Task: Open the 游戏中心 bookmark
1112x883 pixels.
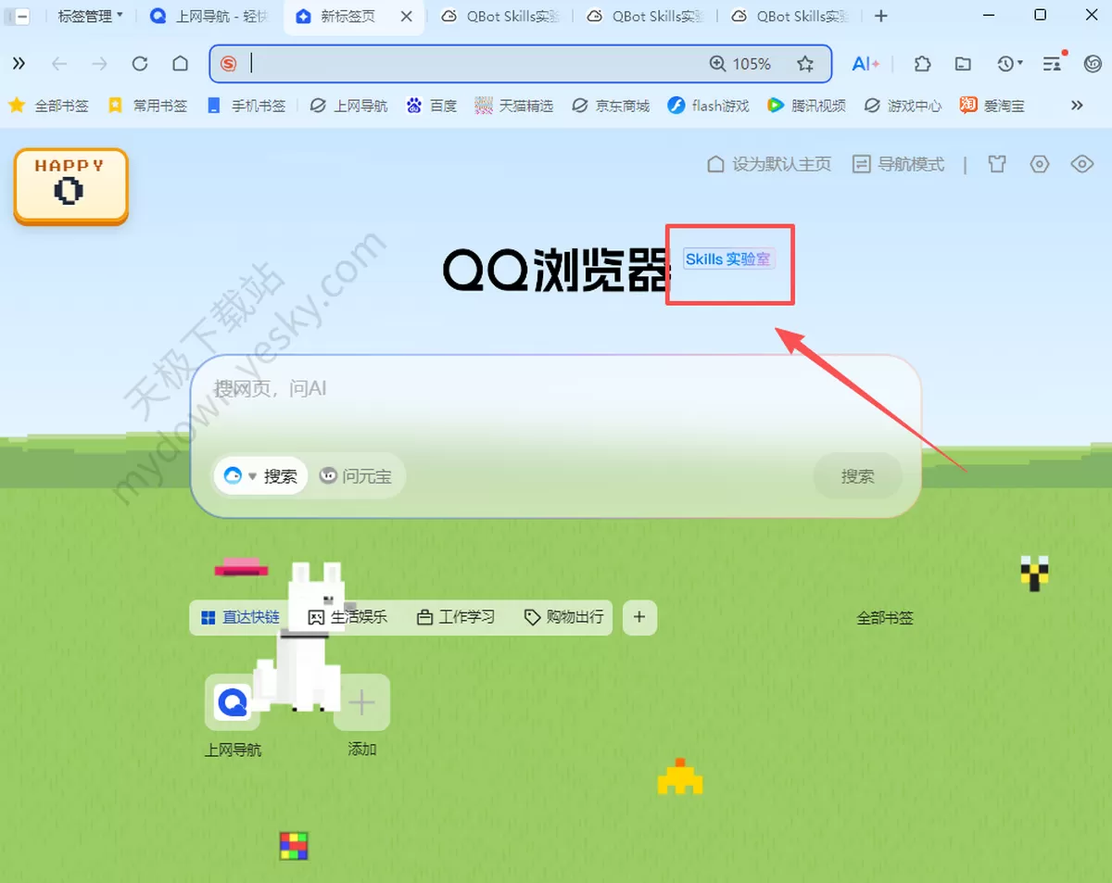Action: (x=903, y=106)
